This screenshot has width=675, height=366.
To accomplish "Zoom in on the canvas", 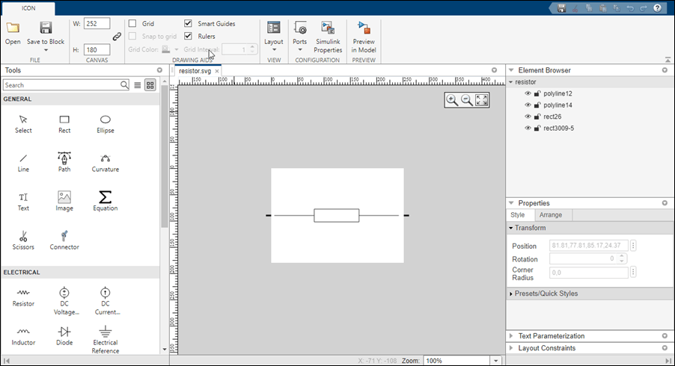I will click(452, 100).
